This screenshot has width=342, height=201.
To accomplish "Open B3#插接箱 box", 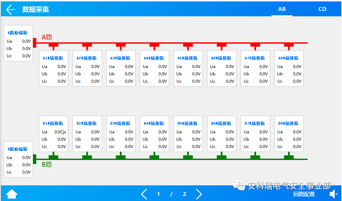I will (121, 134).
